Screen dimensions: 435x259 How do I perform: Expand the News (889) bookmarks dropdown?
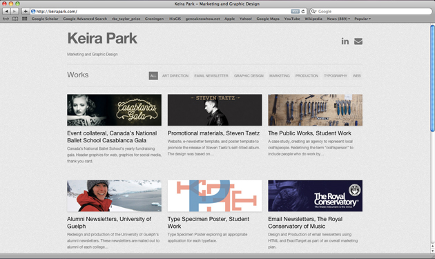tap(338, 19)
